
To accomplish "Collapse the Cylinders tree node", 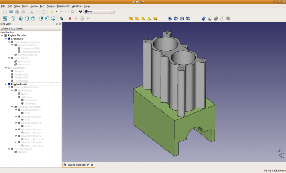I will pos(16,97).
